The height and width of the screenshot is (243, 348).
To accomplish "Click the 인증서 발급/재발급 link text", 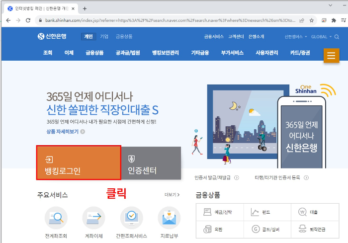I will click(x=212, y=177).
